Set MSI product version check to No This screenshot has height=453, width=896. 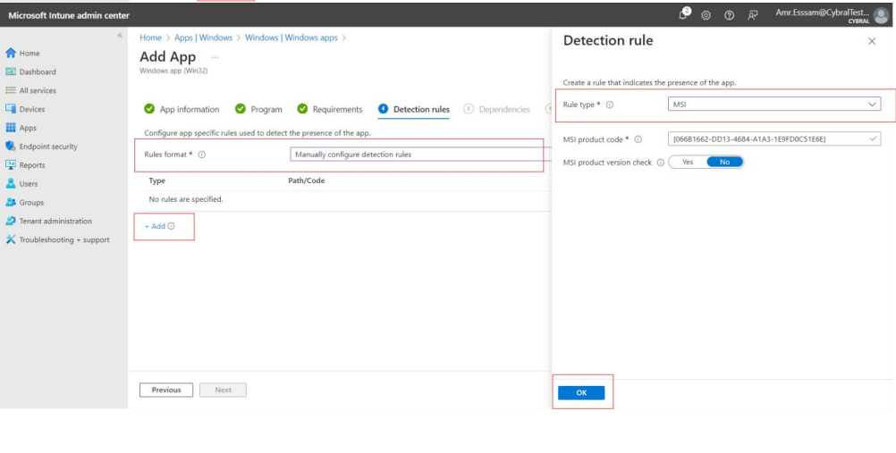724,162
